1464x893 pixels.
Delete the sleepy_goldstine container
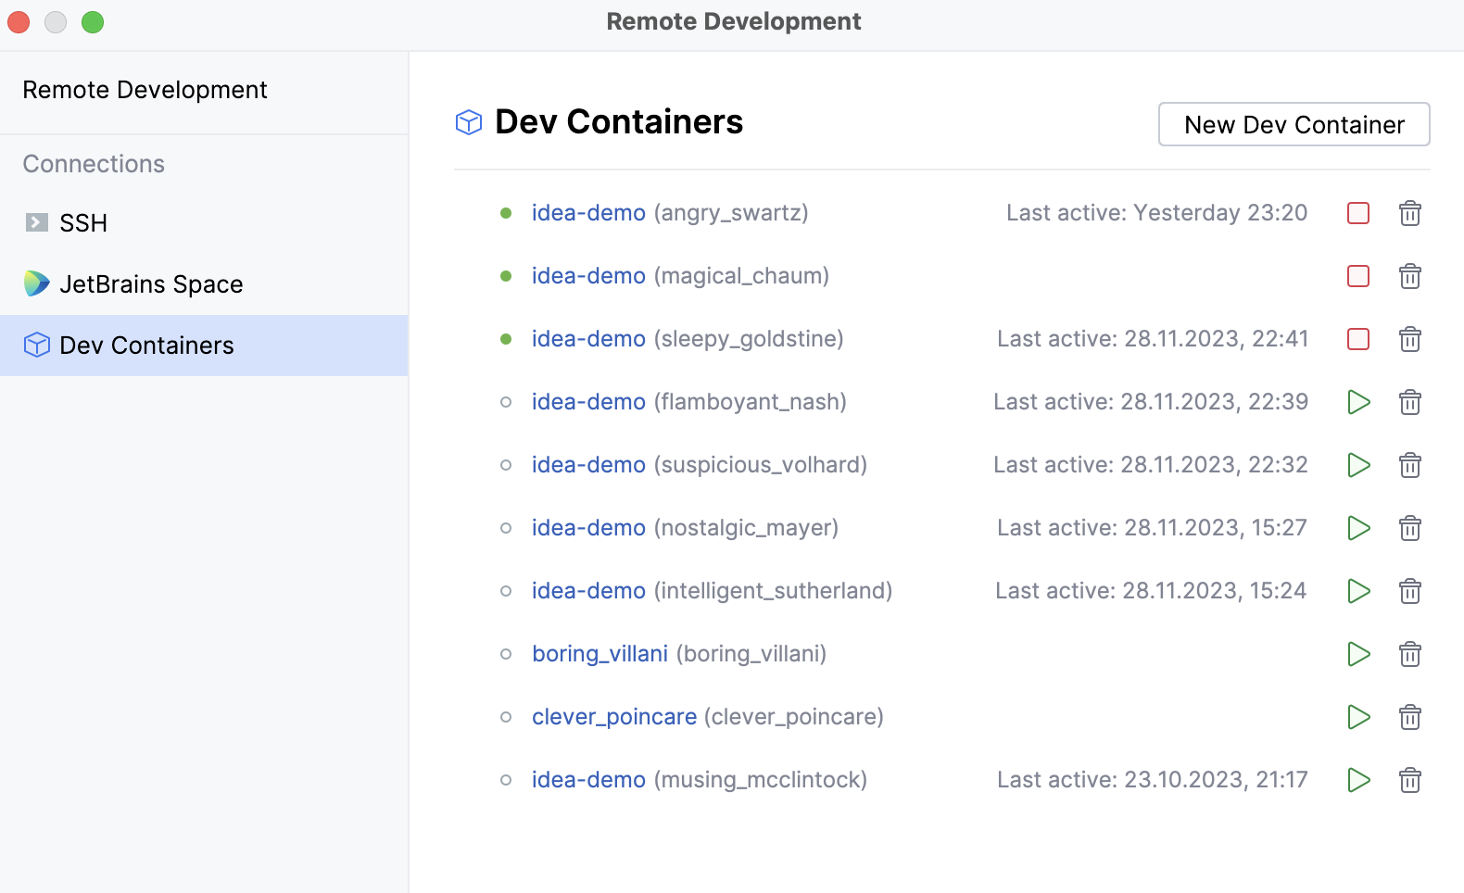point(1410,339)
